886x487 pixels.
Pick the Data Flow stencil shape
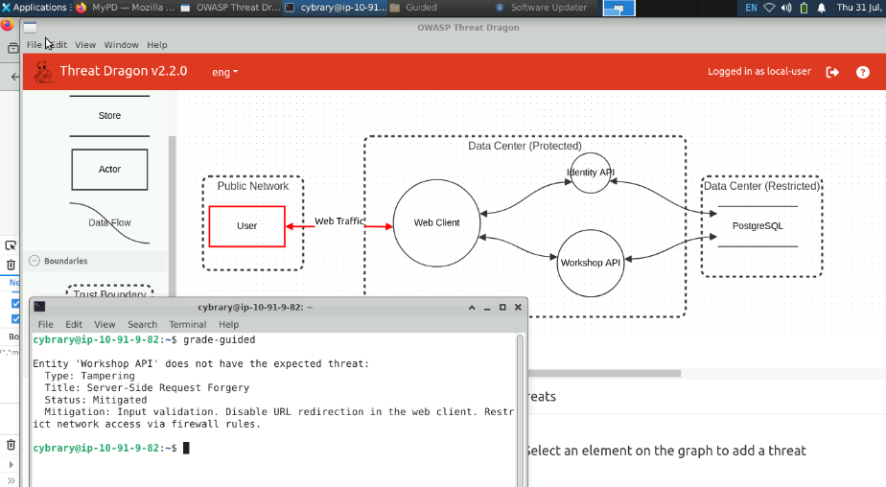[x=109, y=222]
